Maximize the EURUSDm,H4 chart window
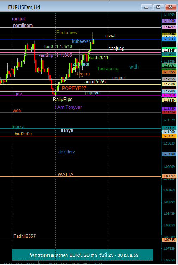 158,7
